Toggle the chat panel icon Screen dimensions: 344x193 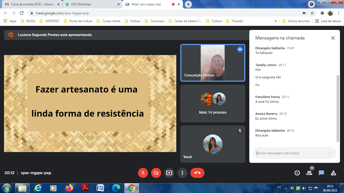321,173
